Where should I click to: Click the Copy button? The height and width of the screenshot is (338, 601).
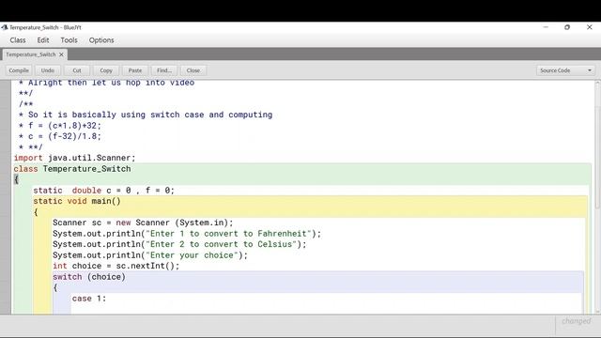[x=106, y=70]
